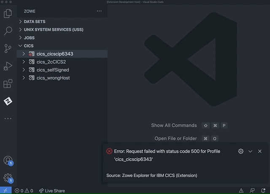Expand the JOBS section
Screen dimensions: 270x194
pyautogui.click(x=29, y=38)
